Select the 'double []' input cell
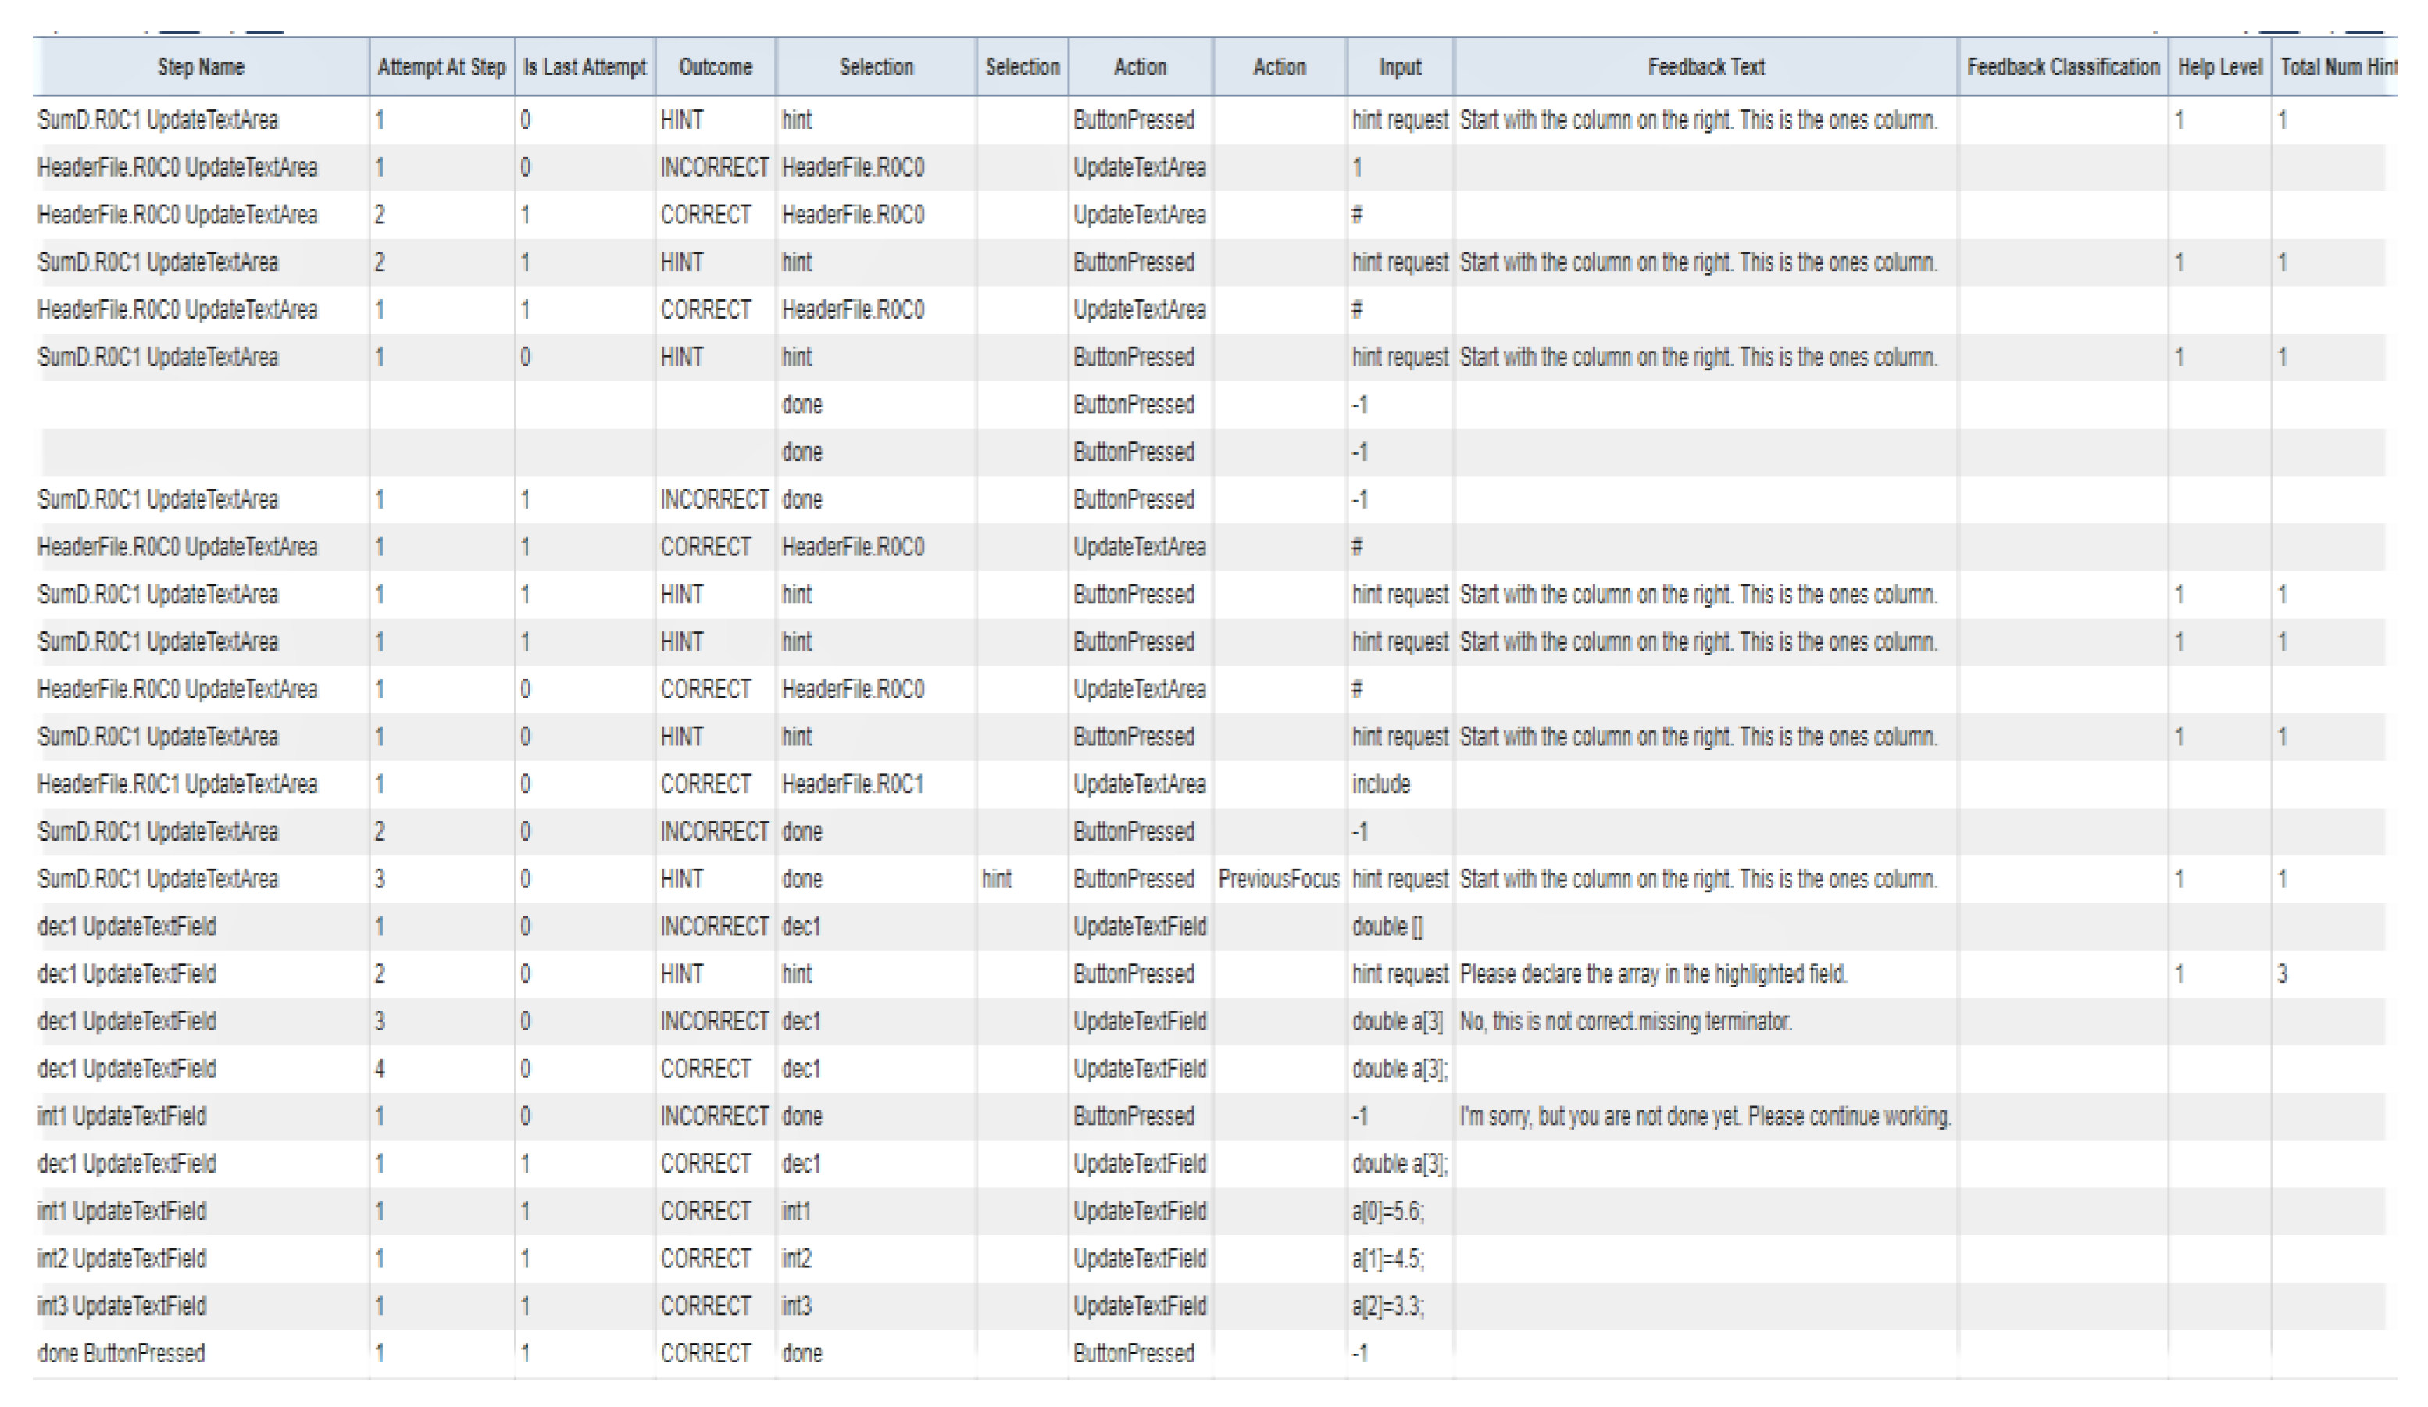This screenshot has height=1407, width=2428. point(1387,926)
